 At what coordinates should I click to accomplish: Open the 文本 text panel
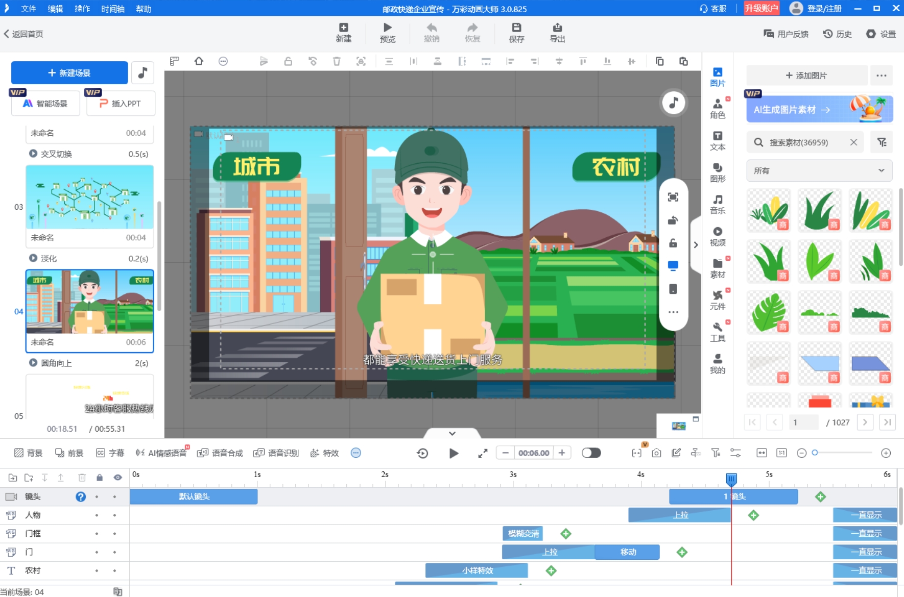pyautogui.click(x=718, y=140)
